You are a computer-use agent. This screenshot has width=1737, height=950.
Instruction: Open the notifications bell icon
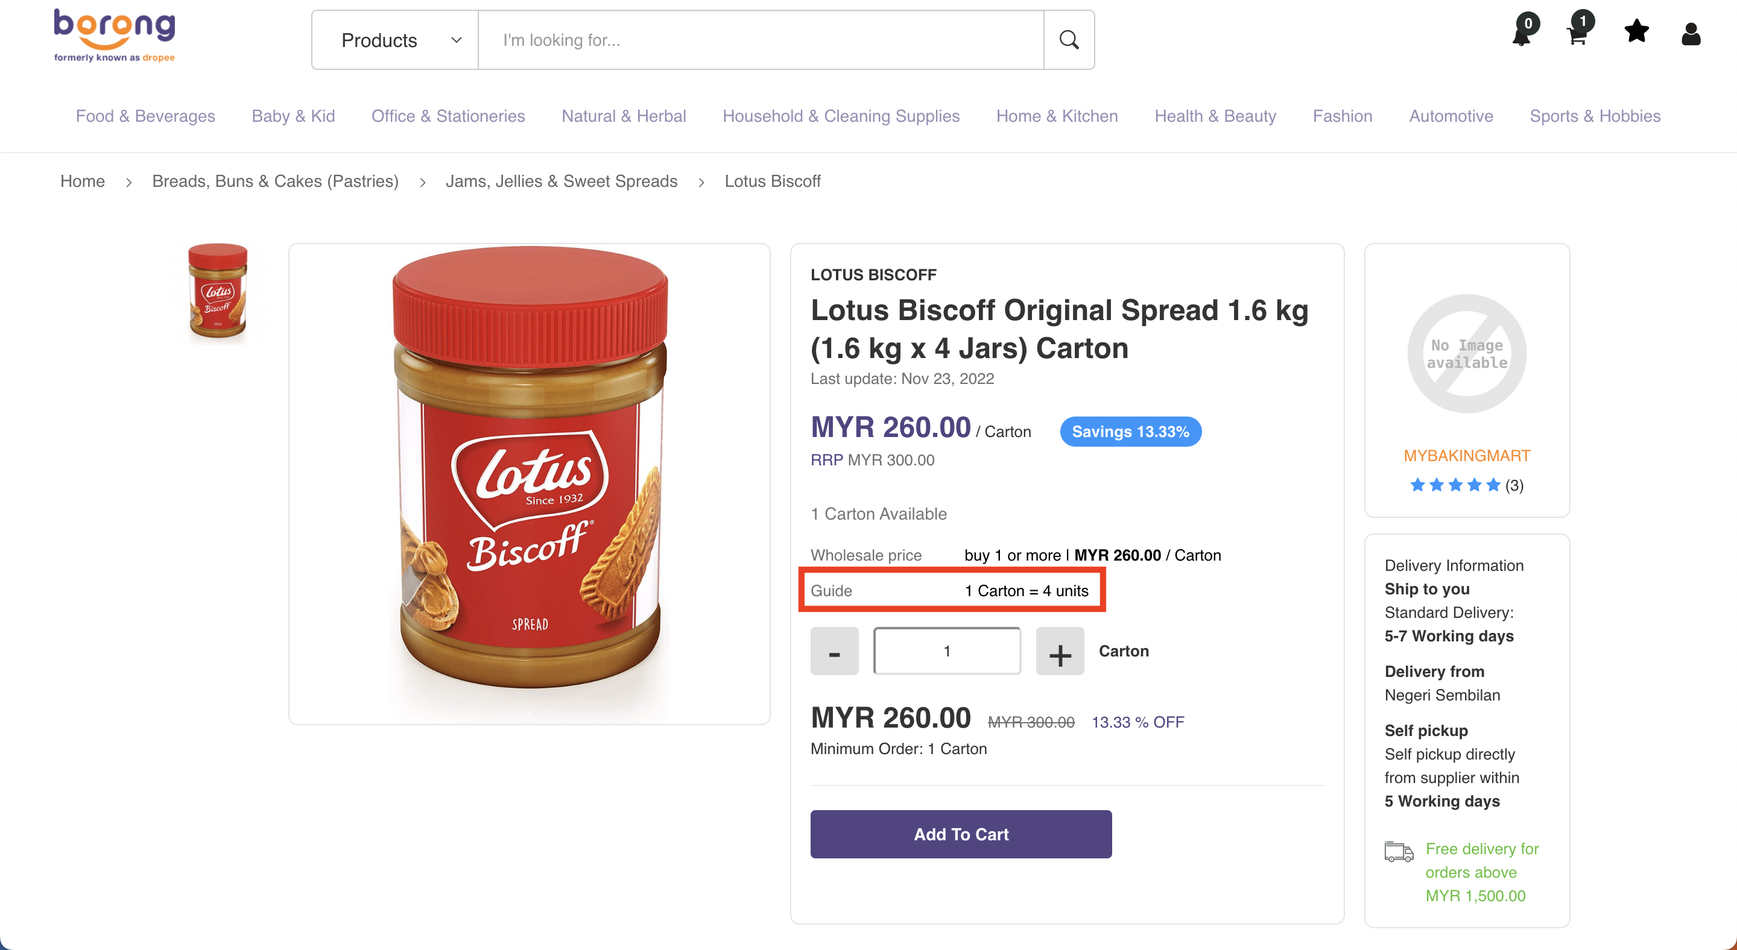[1522, 32]
